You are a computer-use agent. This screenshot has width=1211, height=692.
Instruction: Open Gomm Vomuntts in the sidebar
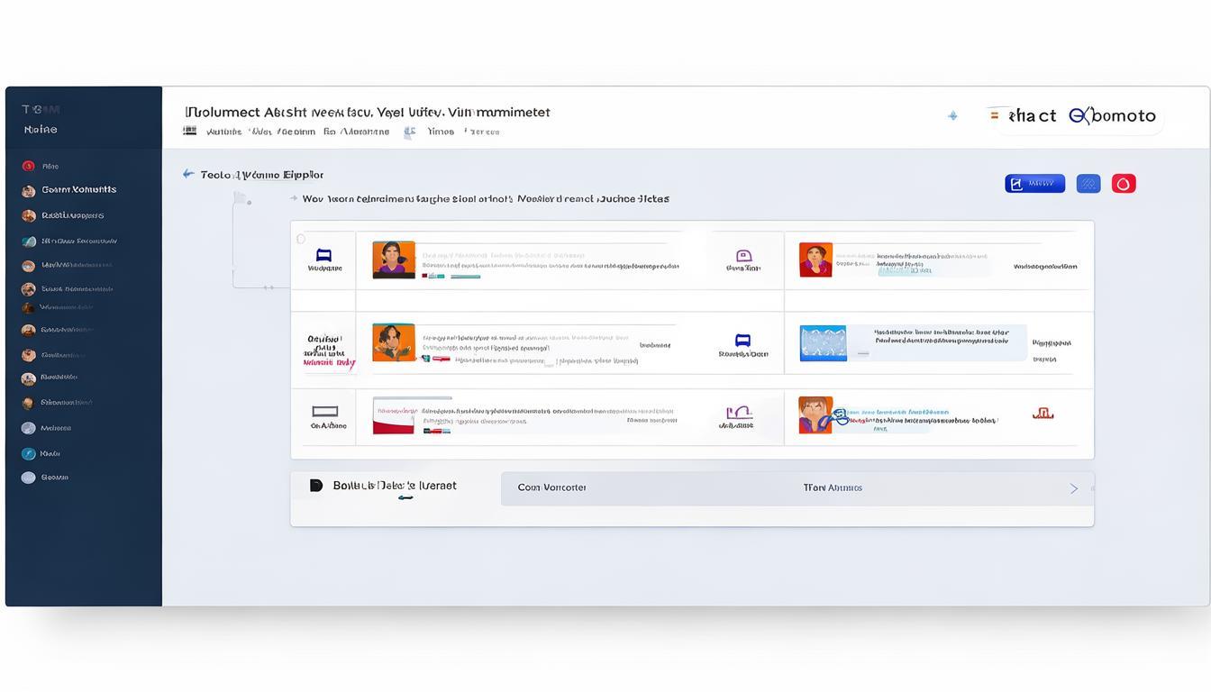(78, 190)
